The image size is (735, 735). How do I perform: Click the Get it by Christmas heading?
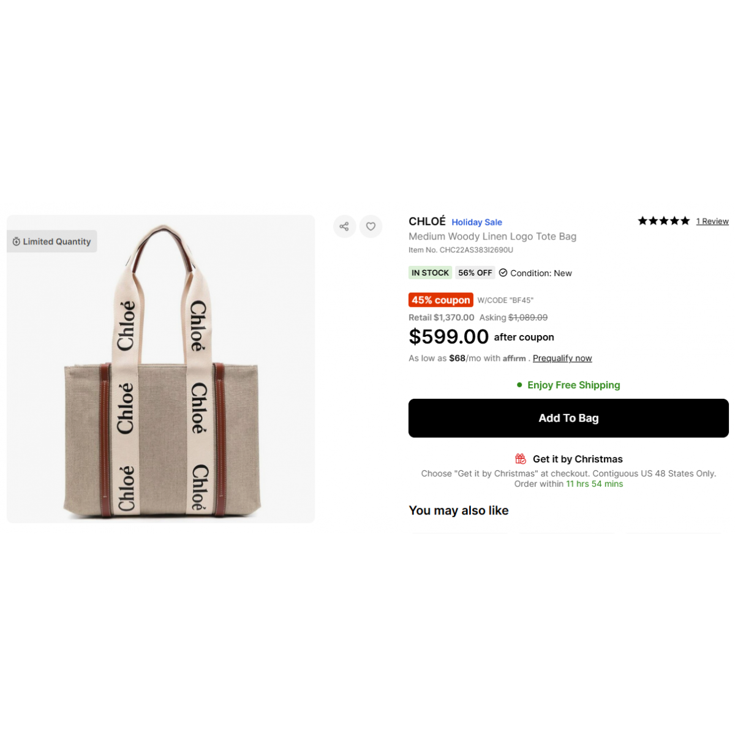pyautogui.click(x=578, y=459)
